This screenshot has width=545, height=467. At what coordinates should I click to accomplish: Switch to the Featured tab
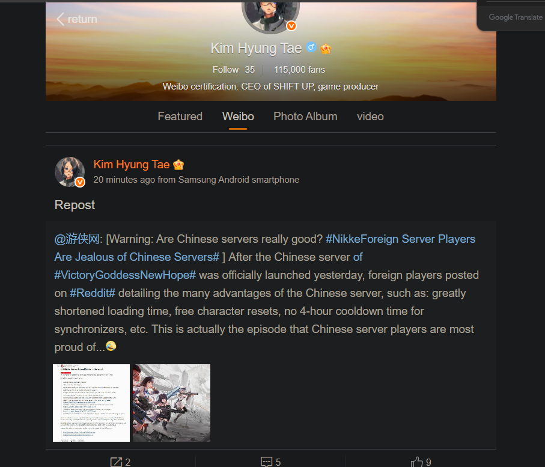(180, 116)
